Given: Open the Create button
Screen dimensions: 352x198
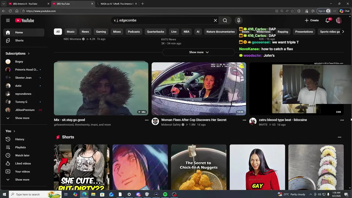Looking at the screenshot, I should click(312, 20).
